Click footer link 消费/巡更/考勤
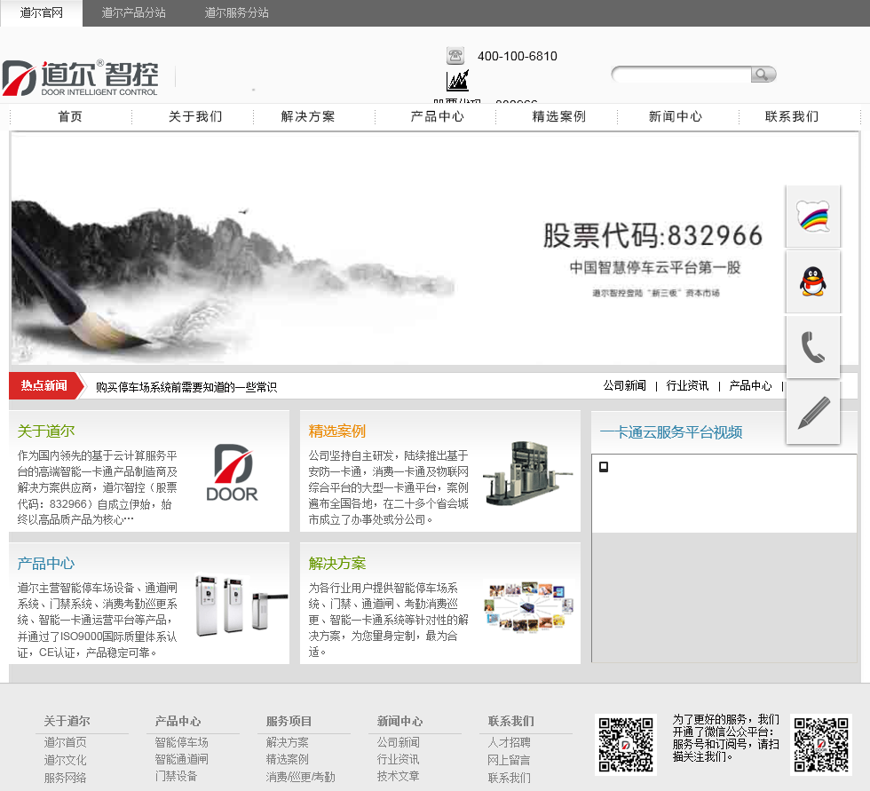This screenshot has height=791, width=870. (300, 777)
